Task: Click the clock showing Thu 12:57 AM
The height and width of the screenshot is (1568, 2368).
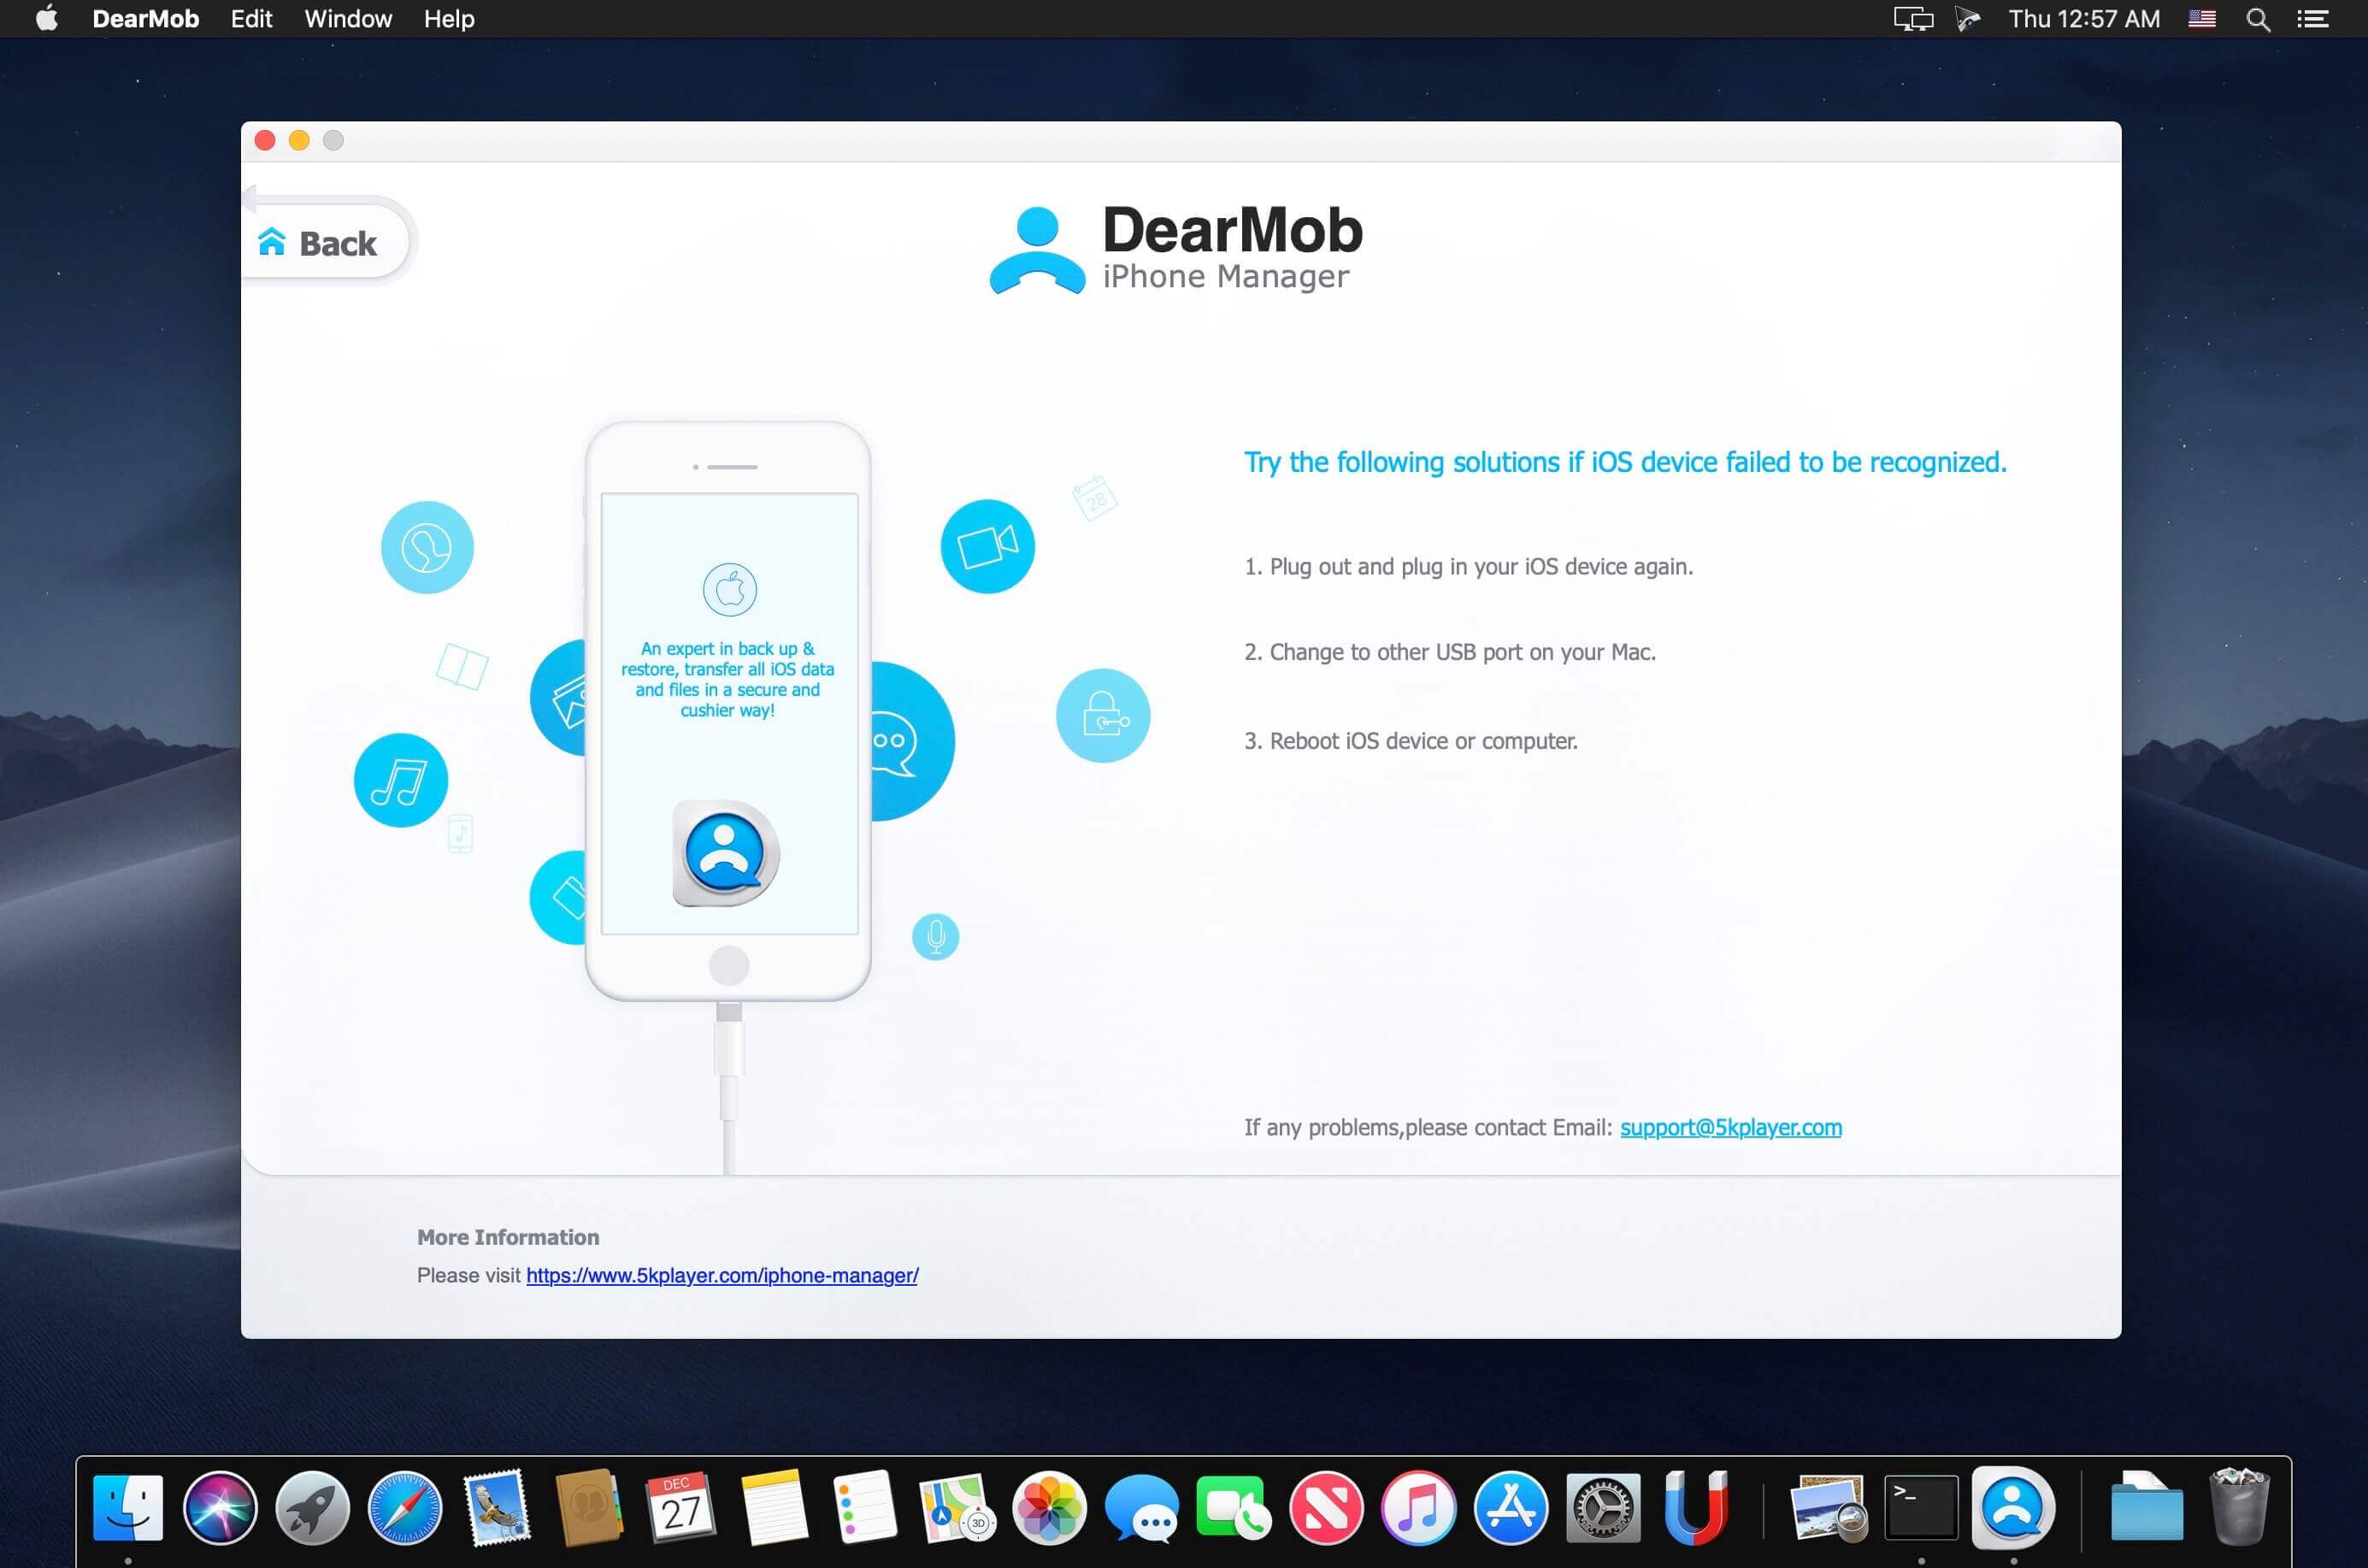Action: click(2084, 19)
